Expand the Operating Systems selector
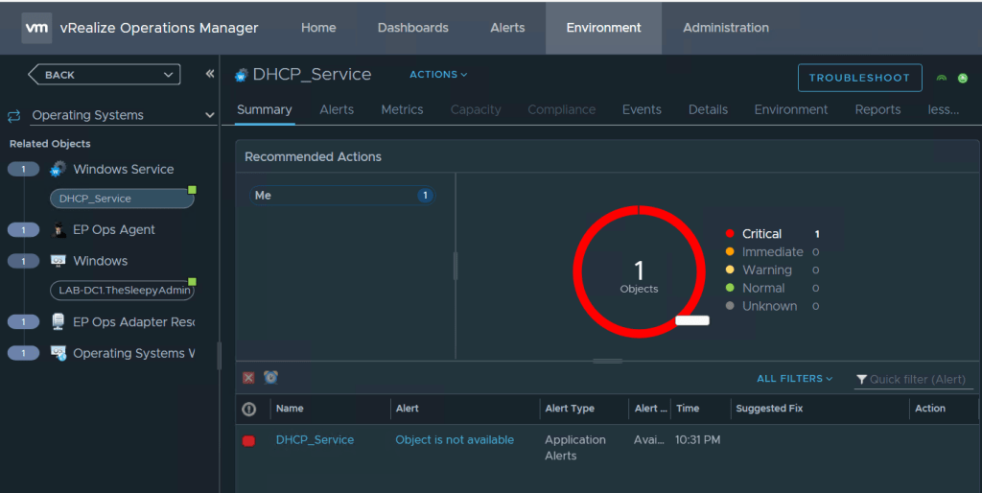Viewport: 982px width, 493px height. click(210, 115)
